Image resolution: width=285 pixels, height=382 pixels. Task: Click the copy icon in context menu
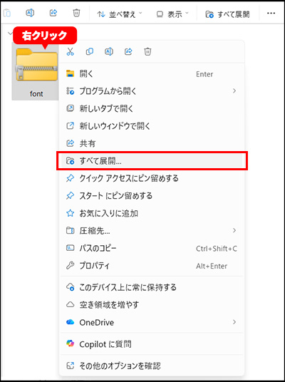click(90, 51)
